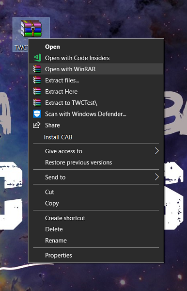Click the WinRAR icon beside Open with WinRAR
Image resolution: width=187 pixels, height=291 pixels.
37,69
